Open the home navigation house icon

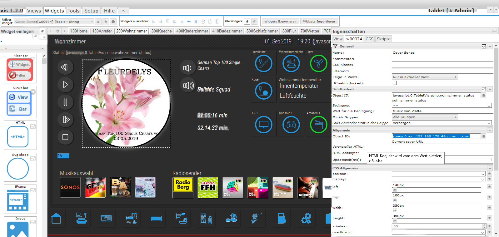coord(56,218)
